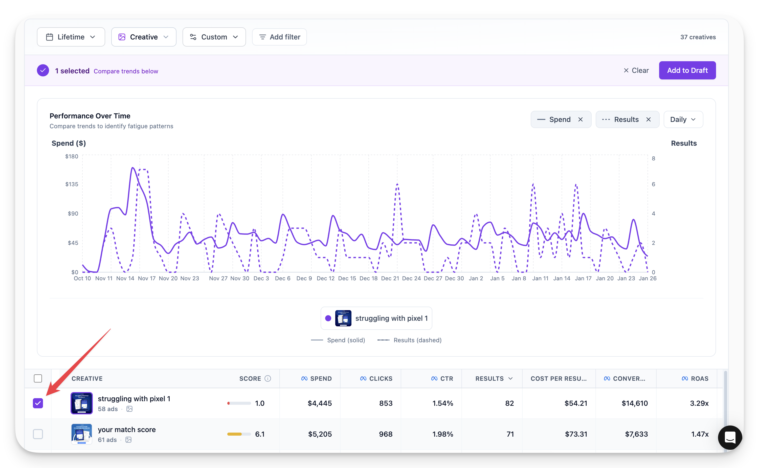This screenshot has height=468, width=759.
Task: Check the your match score checkbox
Action: (38, 434)
